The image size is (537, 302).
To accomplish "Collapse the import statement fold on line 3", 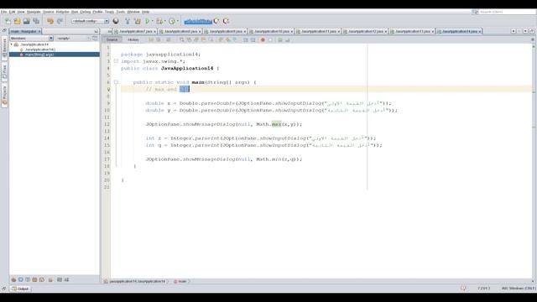I will point(116,61).
